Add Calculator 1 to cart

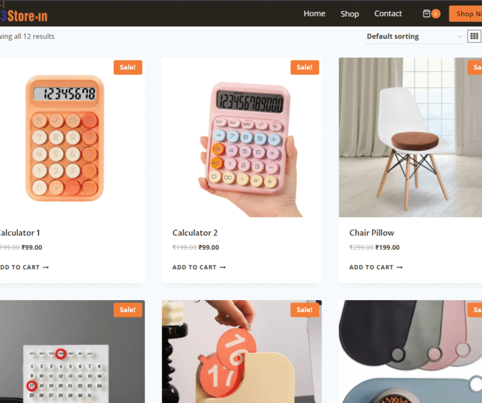pos(25,267)
